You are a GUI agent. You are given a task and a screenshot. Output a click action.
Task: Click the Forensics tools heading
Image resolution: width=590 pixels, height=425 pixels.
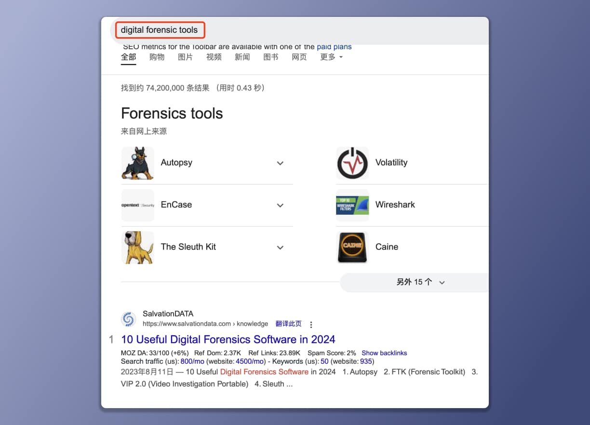click(x=172, y=113)
